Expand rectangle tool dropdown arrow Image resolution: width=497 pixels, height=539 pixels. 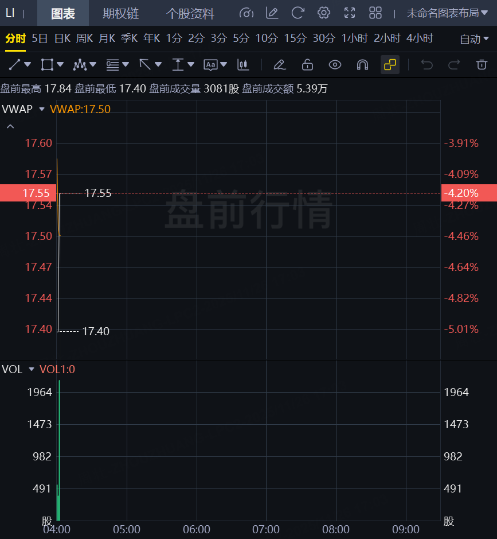[x=60, y=64]
